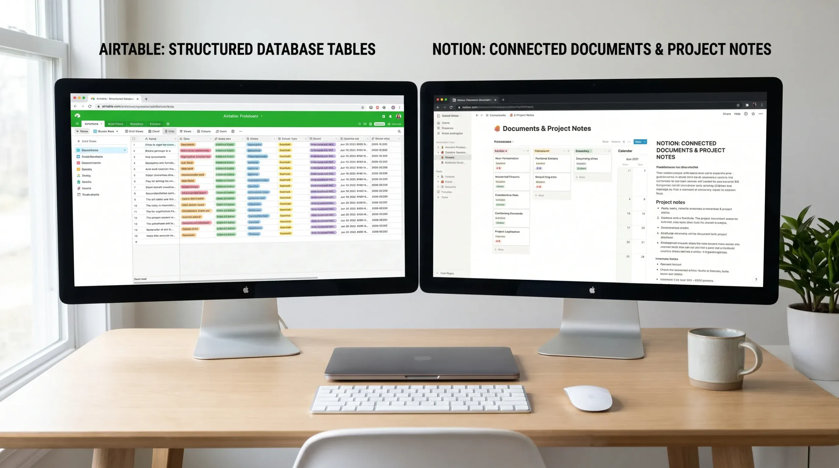The height and width of the screenshot is (468, 839).
Task: Click the Grid Views toolbar button
Action: point(134,131)
